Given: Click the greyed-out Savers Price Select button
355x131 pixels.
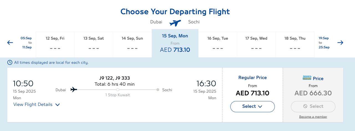Looking at the screenshot, I should tap(313, 106).
